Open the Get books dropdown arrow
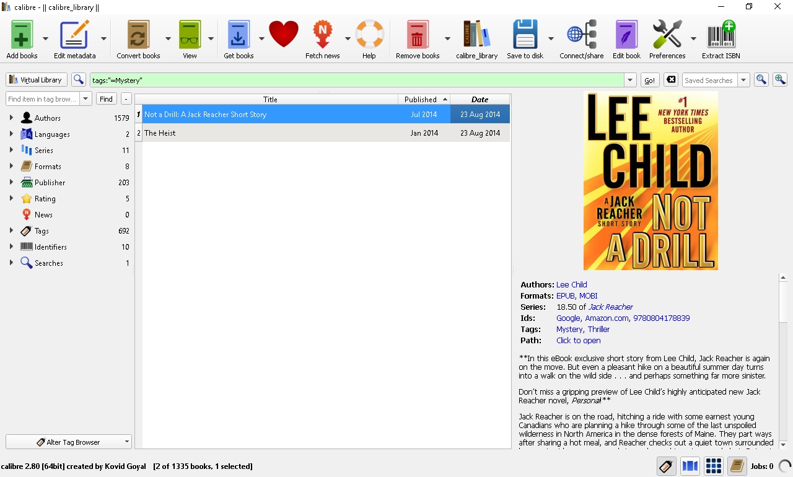 coord(261,38)
